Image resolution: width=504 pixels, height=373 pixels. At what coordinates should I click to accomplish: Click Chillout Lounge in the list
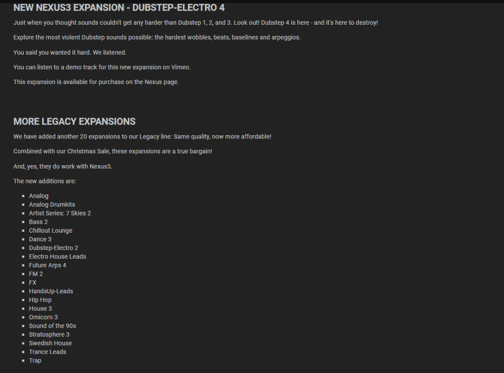(x=50, y=231)
